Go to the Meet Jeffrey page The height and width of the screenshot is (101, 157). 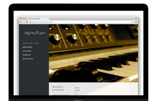(x=28, y=47)
